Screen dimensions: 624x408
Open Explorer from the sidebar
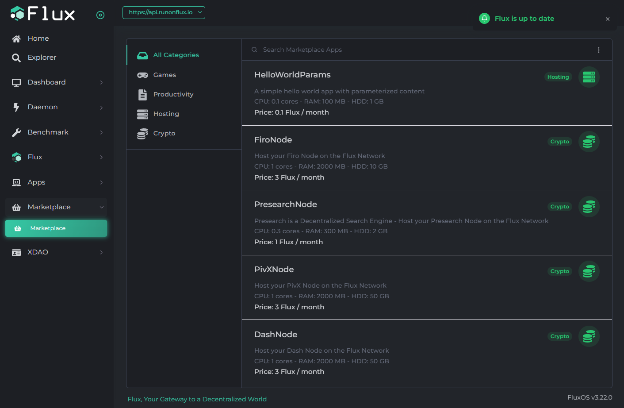click(x=42, y=58)
